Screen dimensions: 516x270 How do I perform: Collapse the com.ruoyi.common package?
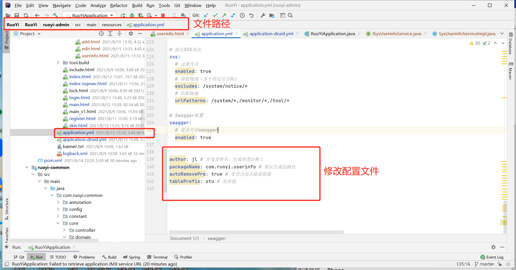pyautogui.click(x=52, y=195)
